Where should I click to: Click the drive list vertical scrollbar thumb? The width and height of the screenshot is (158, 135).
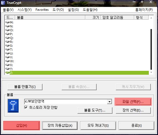click(x=151, y=49)
